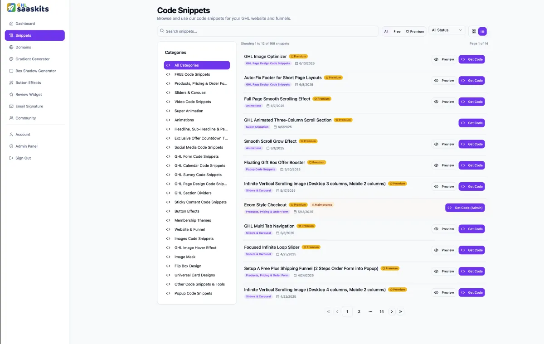Switch to grid view layout icon

click(x=474, y=31)
